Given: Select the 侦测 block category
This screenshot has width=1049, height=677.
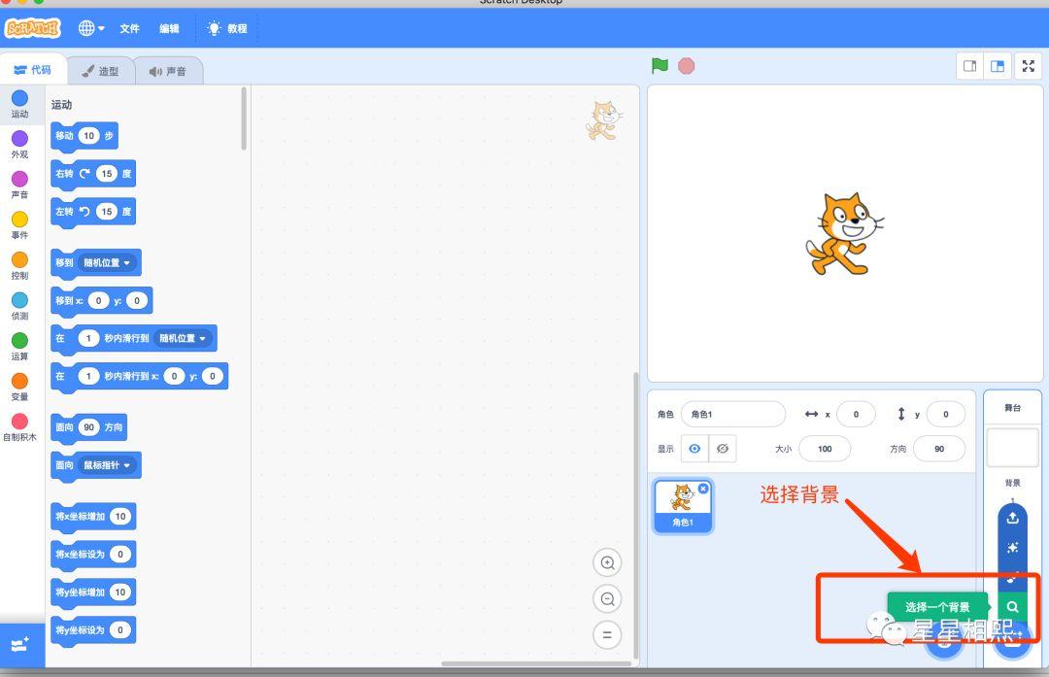Looking at the screenshot, I should click(x=20, y=306).
